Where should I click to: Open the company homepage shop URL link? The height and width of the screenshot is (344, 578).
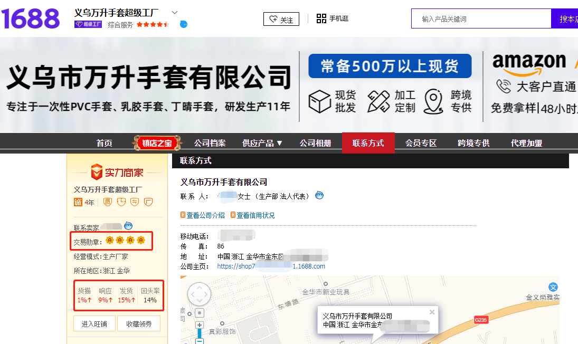[x=271, y=266]
